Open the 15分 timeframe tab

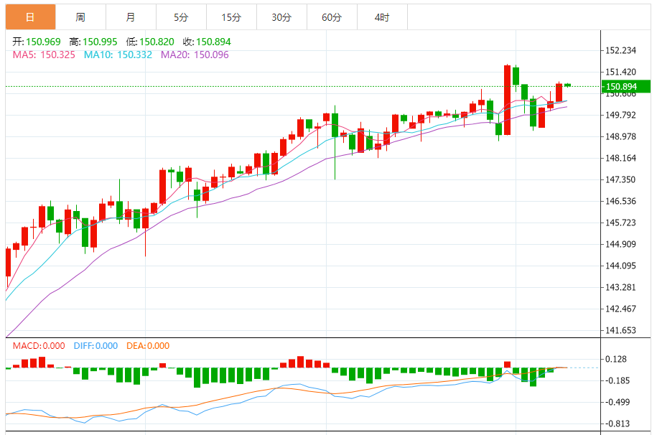[231, 17]
